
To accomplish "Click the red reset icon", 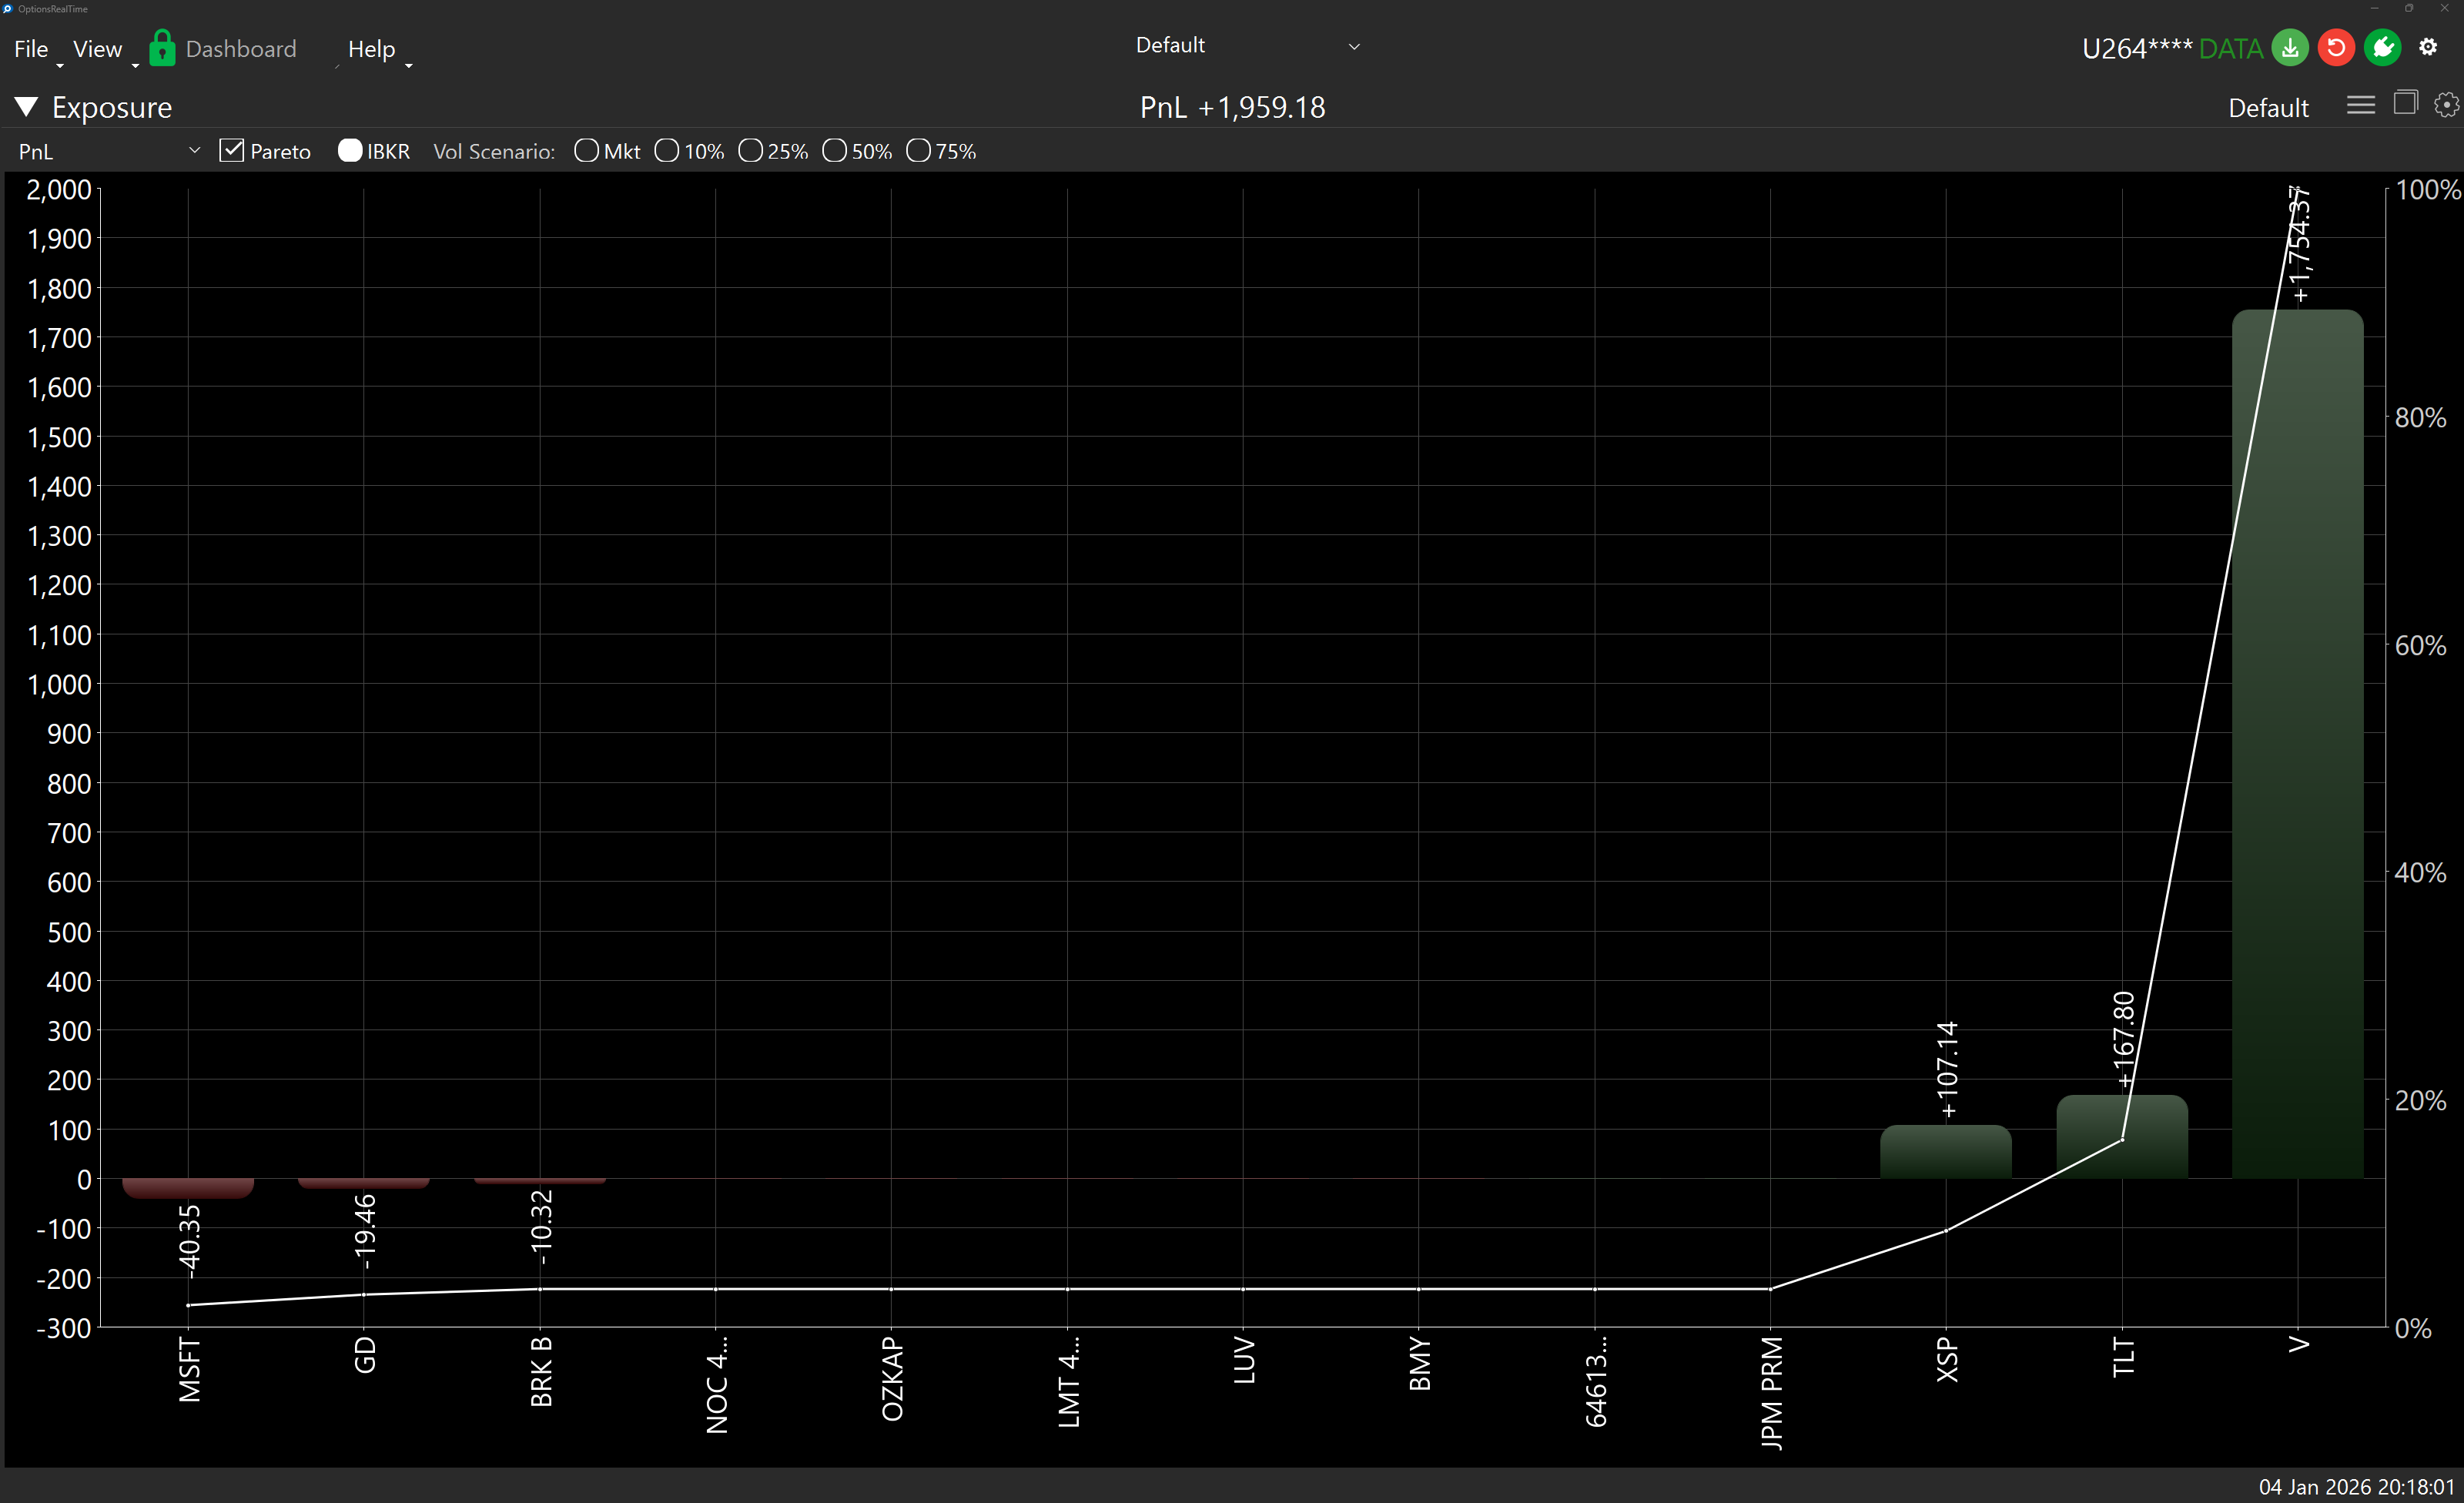I will coord(2337,47).
